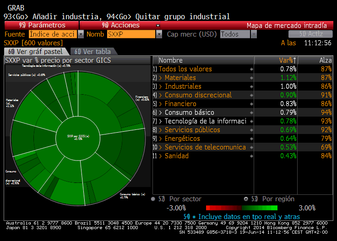Viewport: 337px width, 241px height.
Task: Expand the Servicios de telecomunica row
Action: tap(160, 147)
